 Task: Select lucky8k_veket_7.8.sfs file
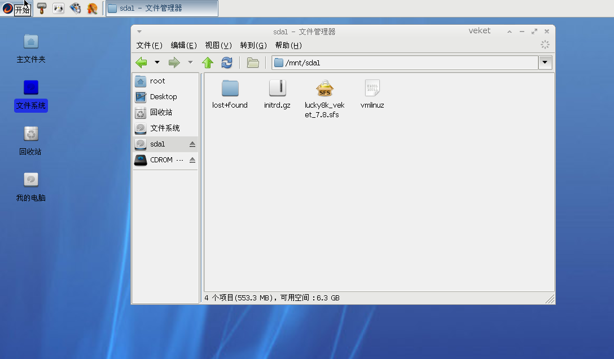[324, 99]
